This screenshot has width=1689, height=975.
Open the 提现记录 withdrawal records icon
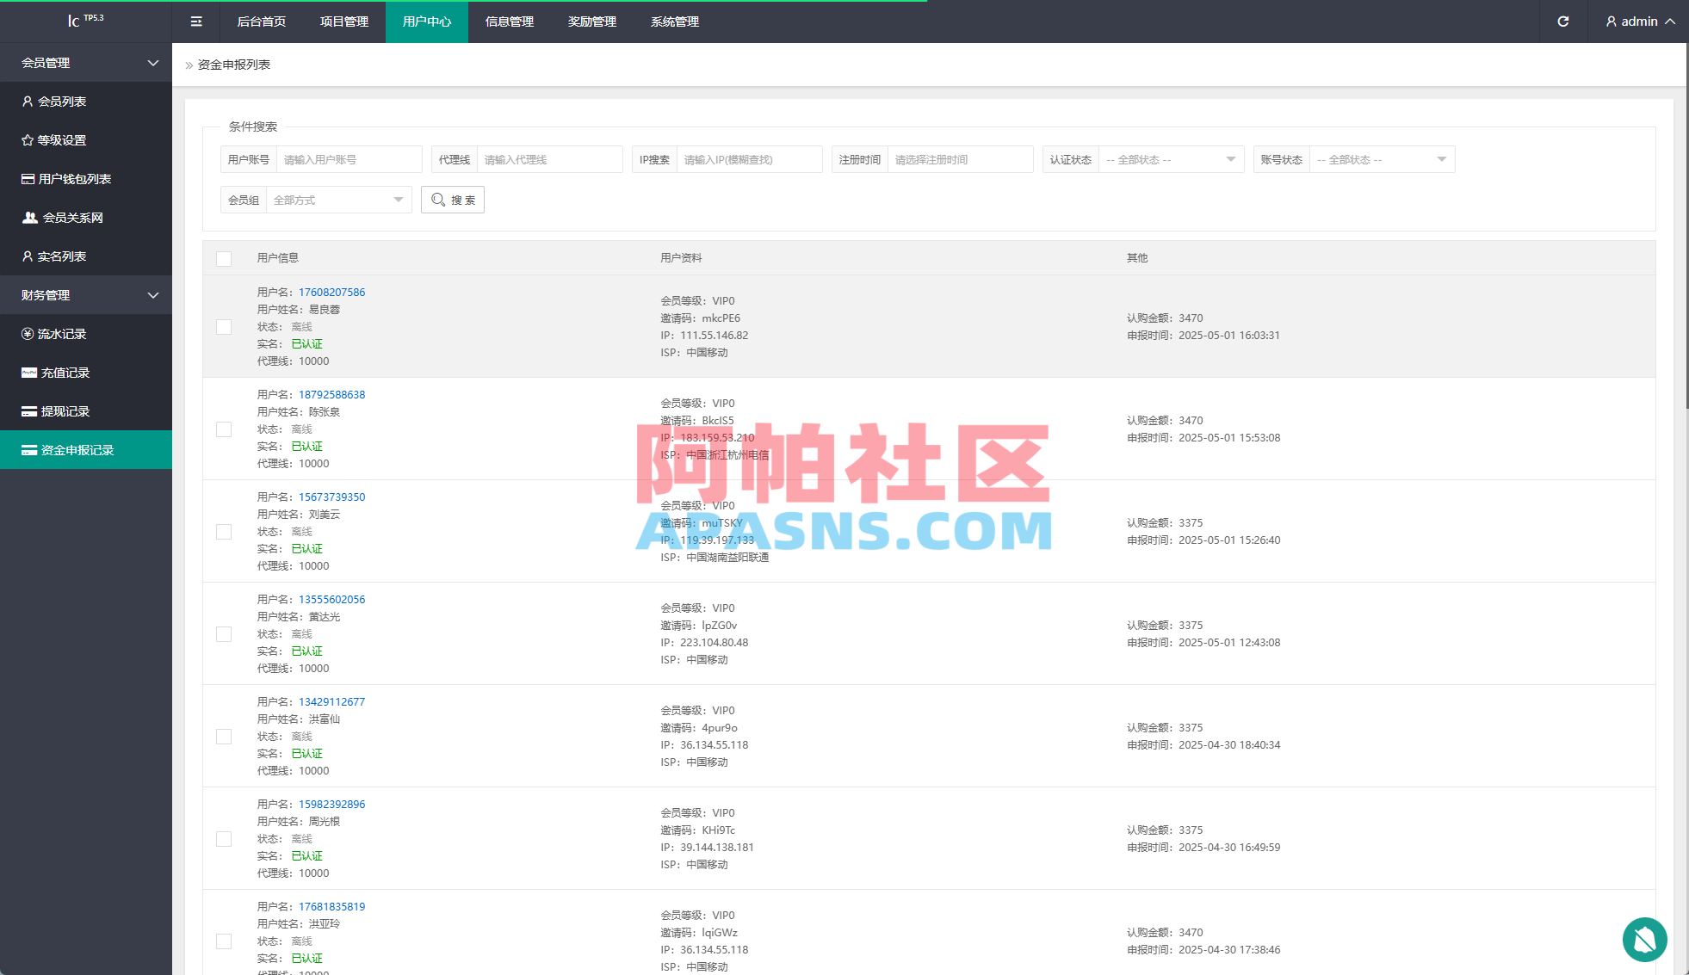[28, 410]
